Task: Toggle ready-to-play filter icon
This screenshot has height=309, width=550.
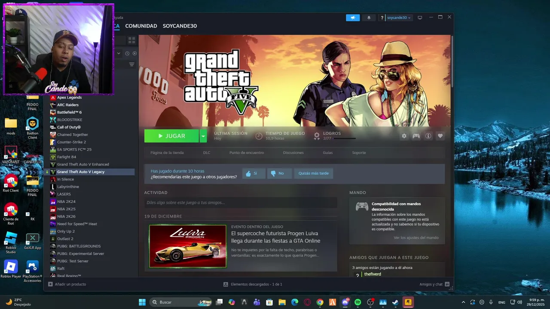Action: point(134,53)
